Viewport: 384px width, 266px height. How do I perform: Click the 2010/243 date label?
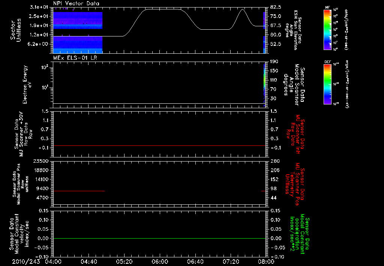26,261
